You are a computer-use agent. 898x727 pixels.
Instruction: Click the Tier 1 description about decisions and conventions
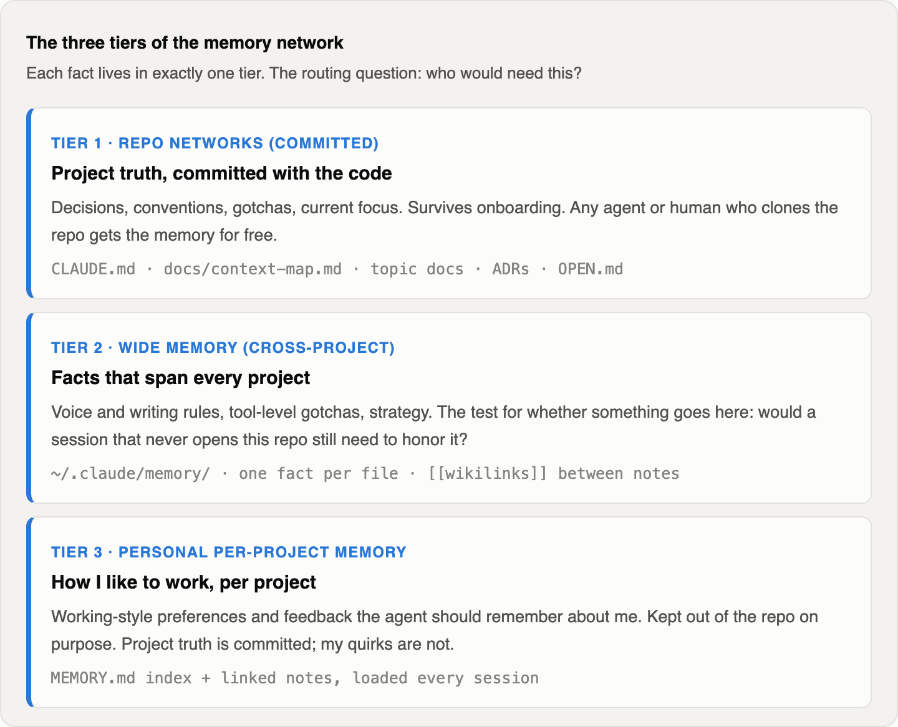445,221
